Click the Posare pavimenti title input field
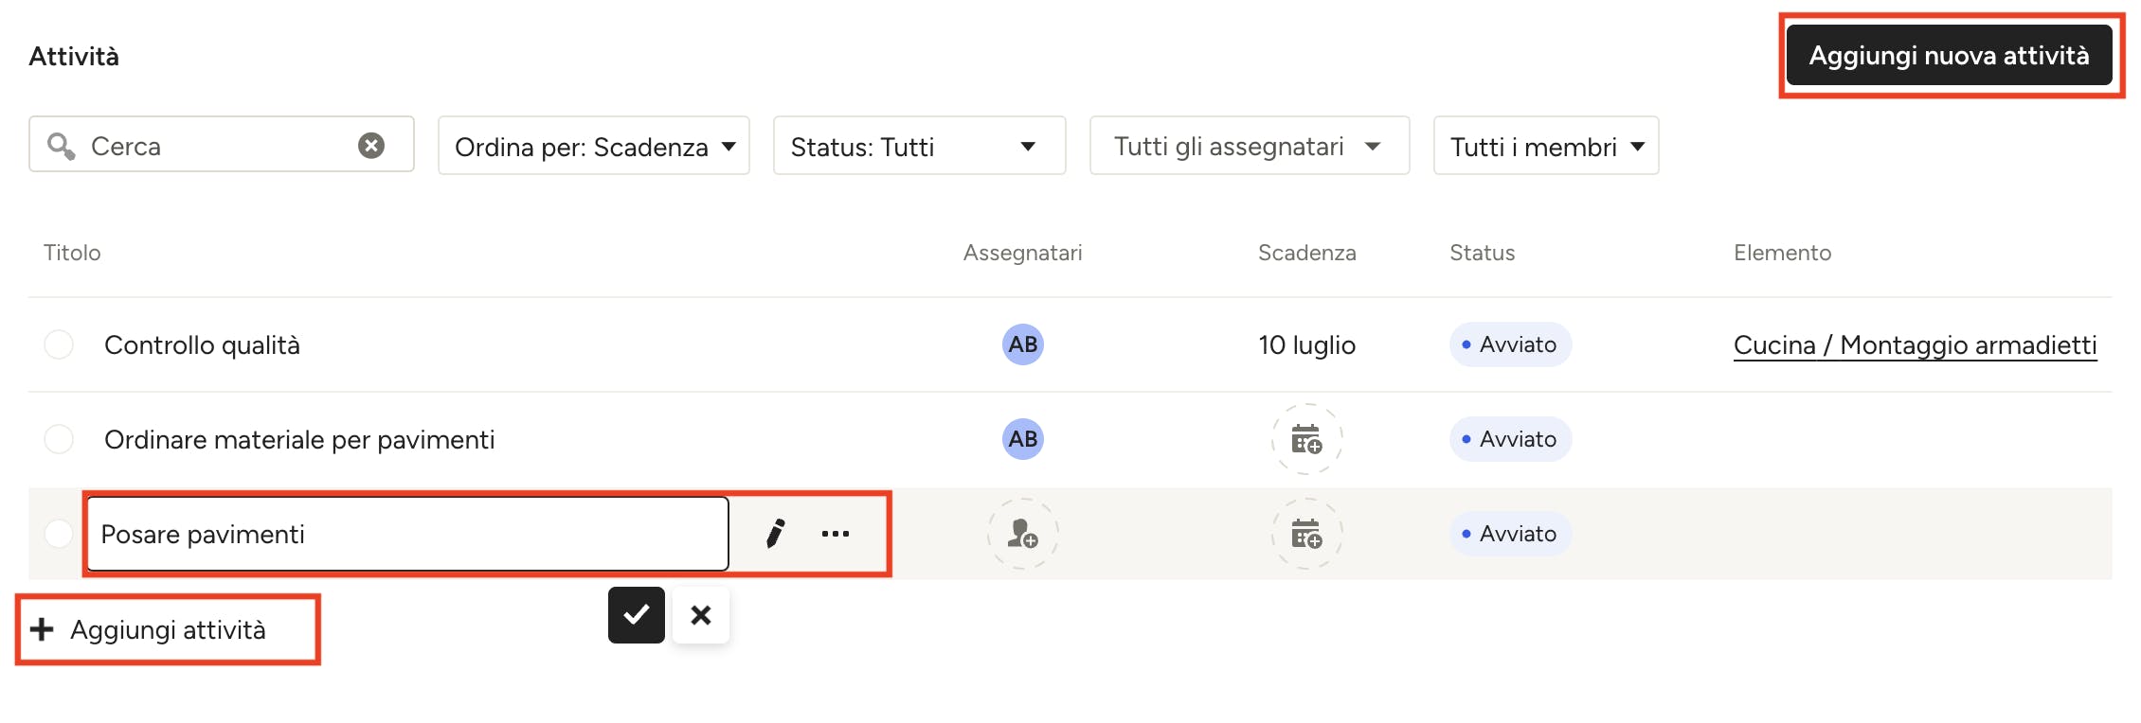Image resolution: width=2141 pixels, height=723 pixels. point(407,534)
